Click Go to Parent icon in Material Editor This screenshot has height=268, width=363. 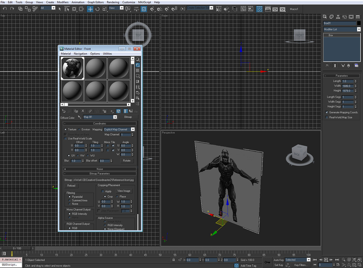pyautogui.click(x=131, y=111)
